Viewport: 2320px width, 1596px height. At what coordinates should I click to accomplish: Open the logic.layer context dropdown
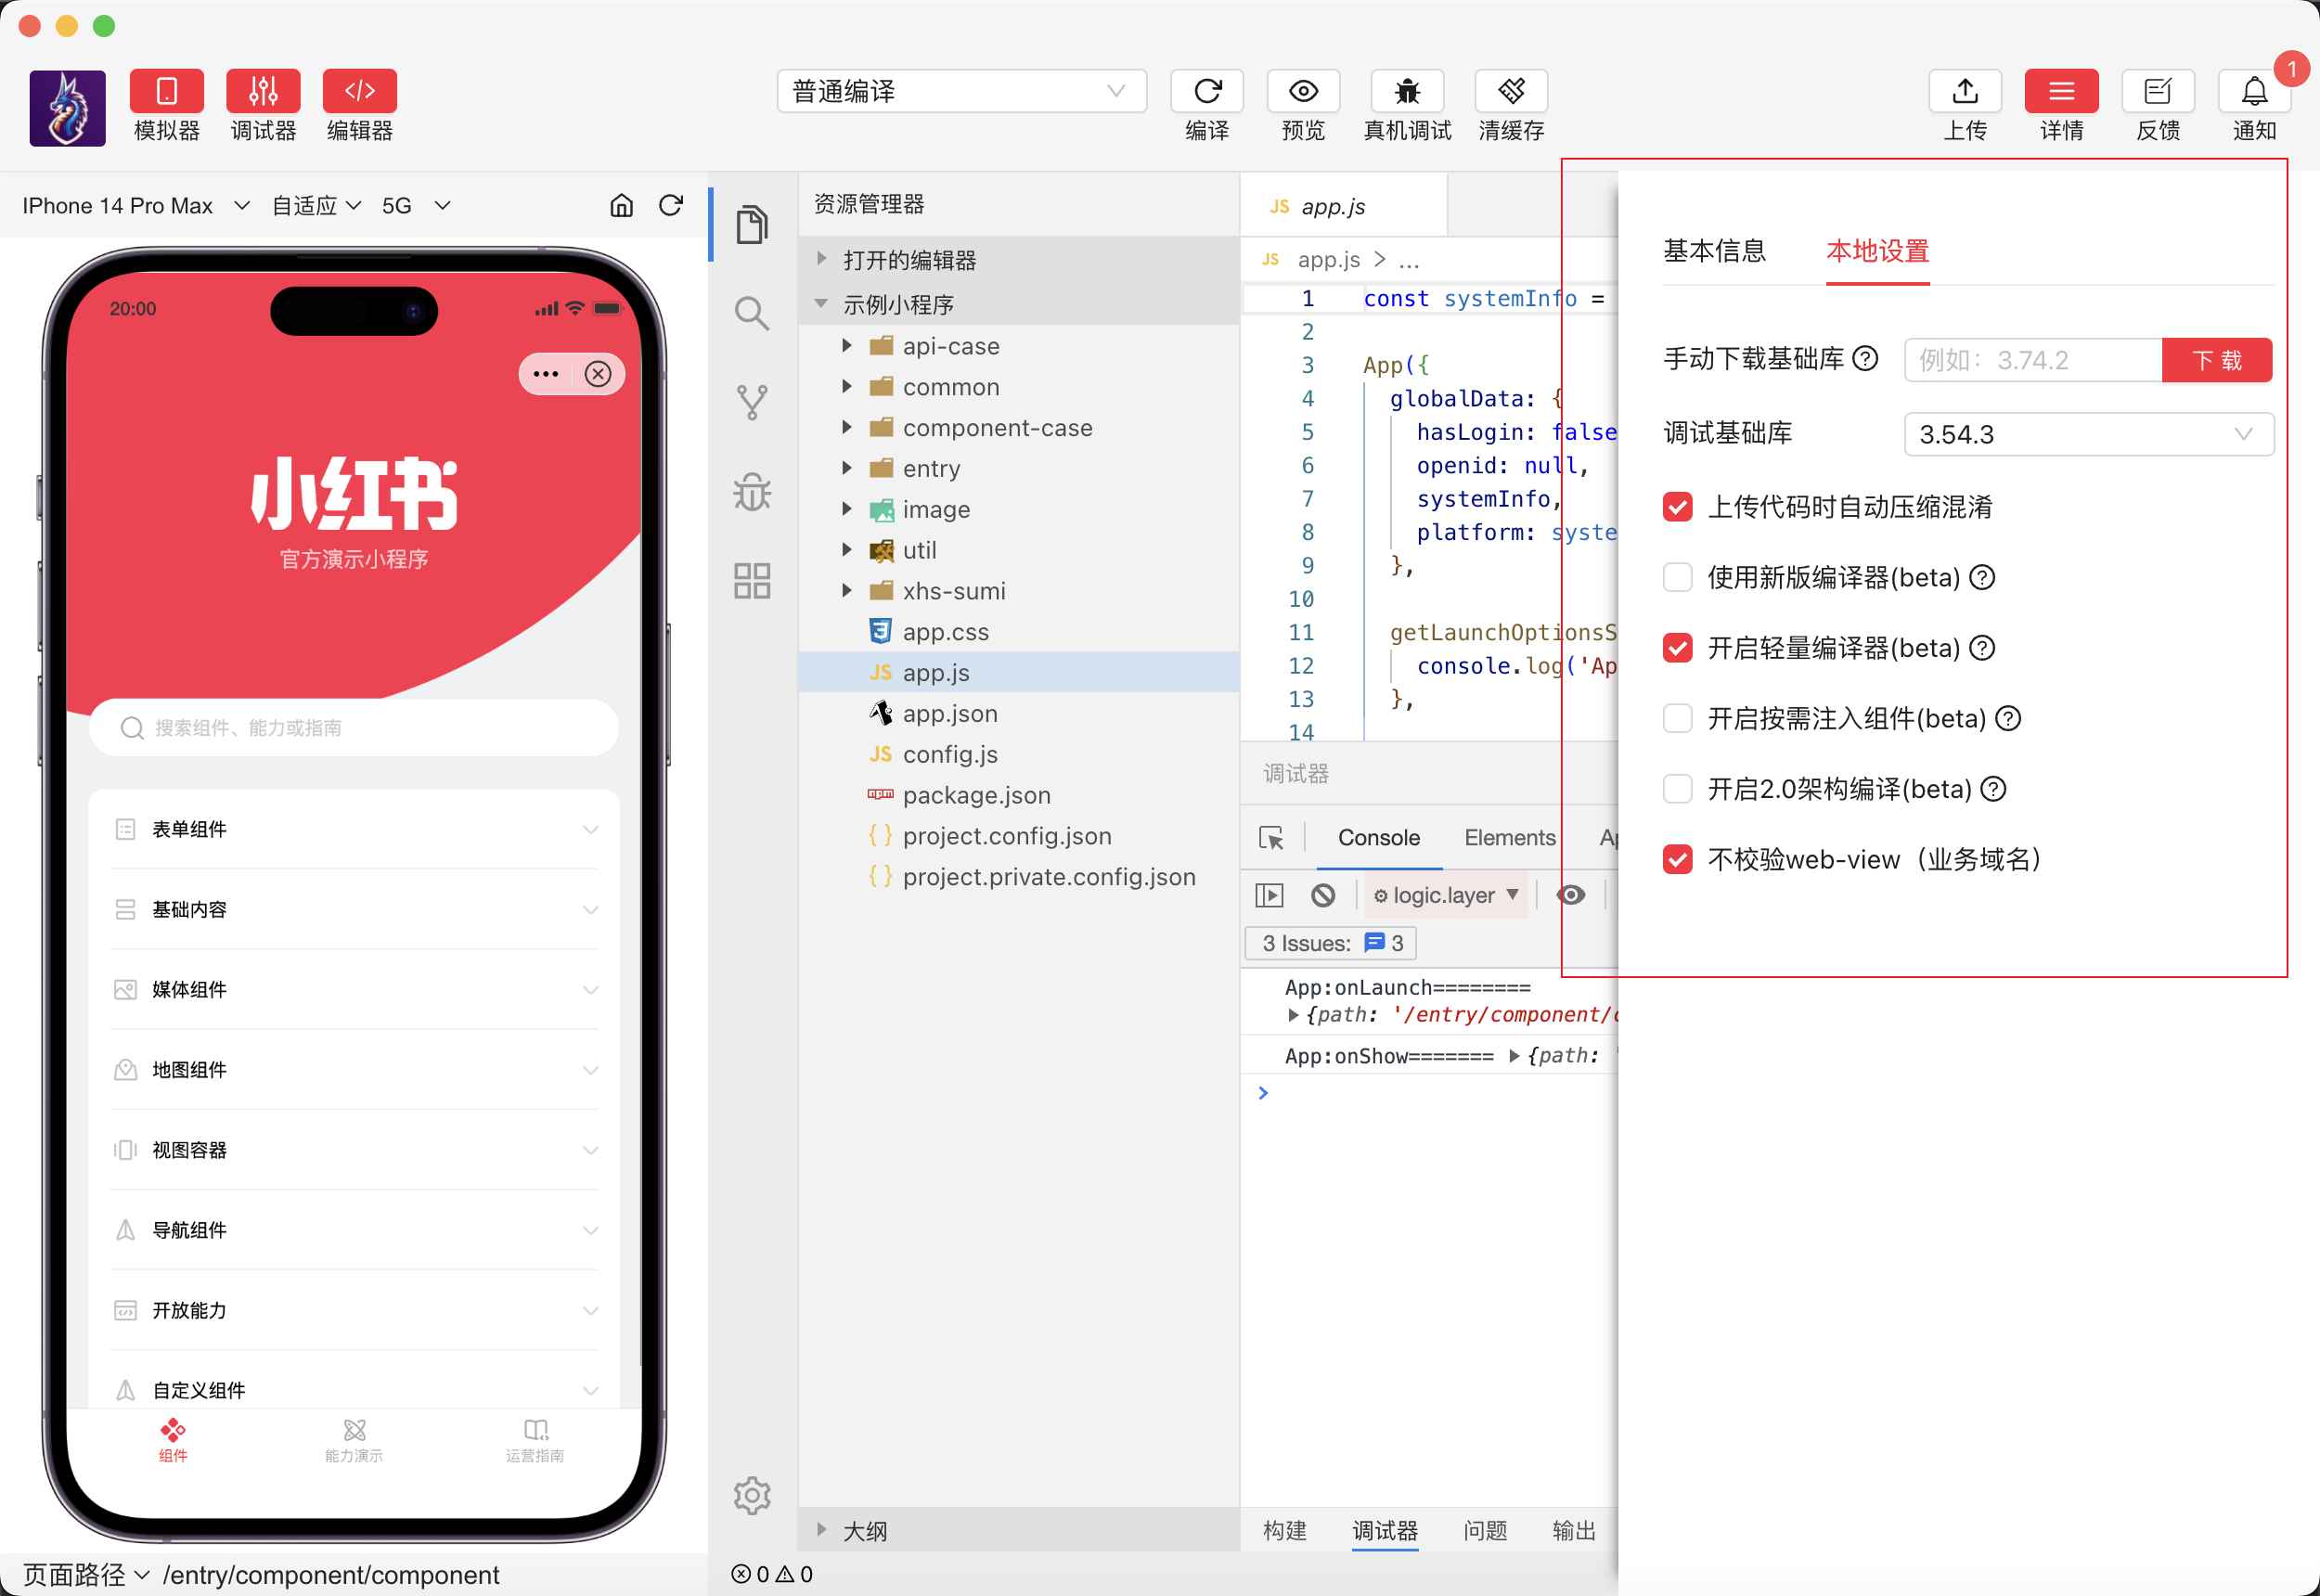pos(1446,895)
